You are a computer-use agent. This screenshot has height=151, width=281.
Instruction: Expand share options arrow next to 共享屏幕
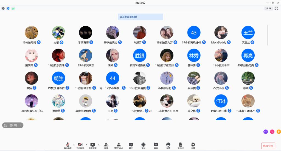(99, 144)
